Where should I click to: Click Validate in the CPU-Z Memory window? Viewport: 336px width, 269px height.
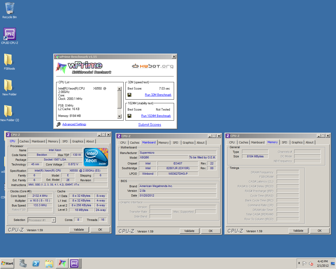click(298, 231)
